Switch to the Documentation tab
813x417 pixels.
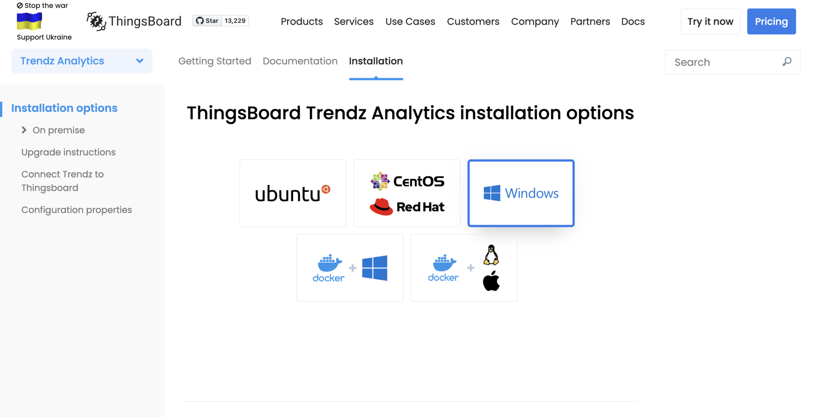300,61
